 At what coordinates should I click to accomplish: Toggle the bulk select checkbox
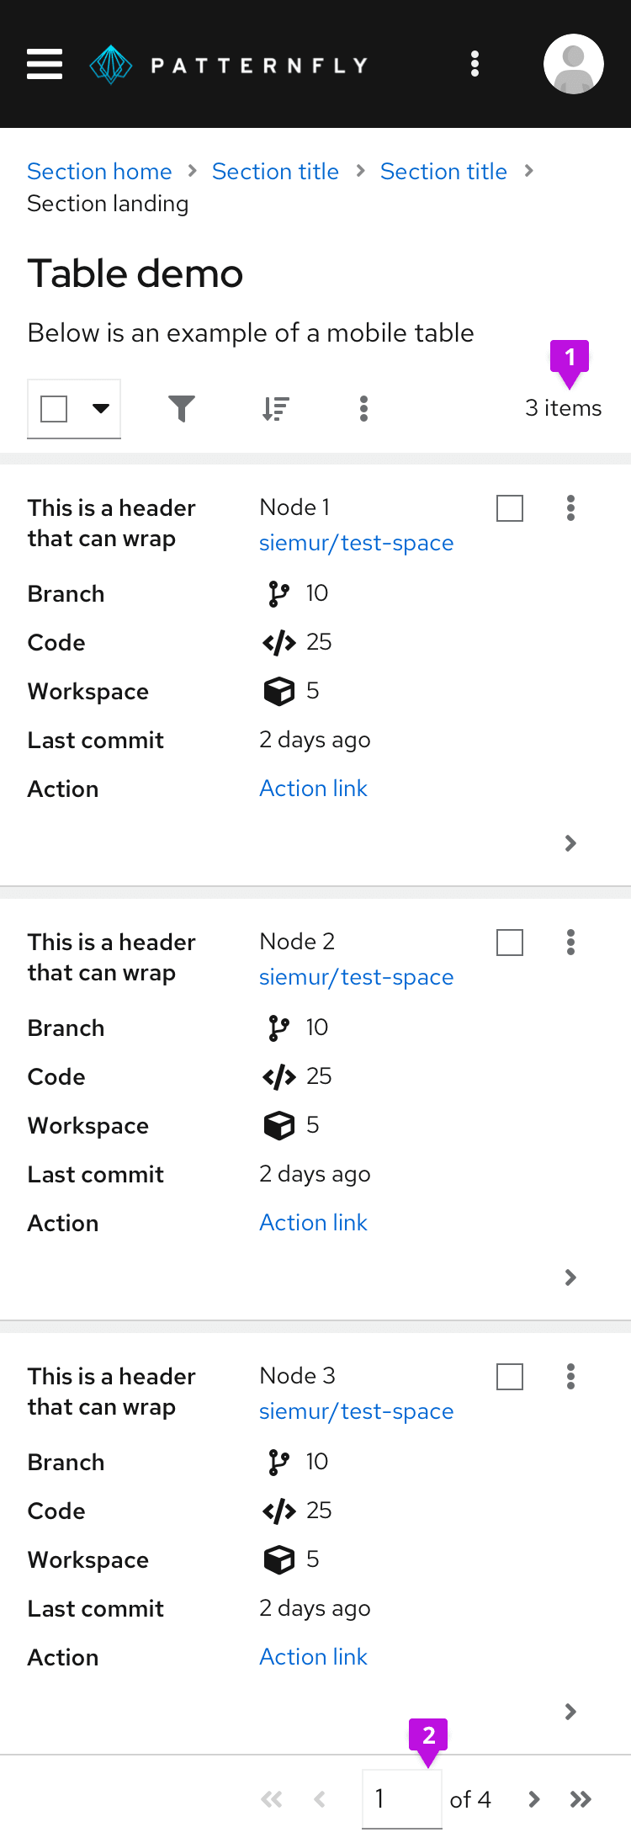[x=54, y=409]
